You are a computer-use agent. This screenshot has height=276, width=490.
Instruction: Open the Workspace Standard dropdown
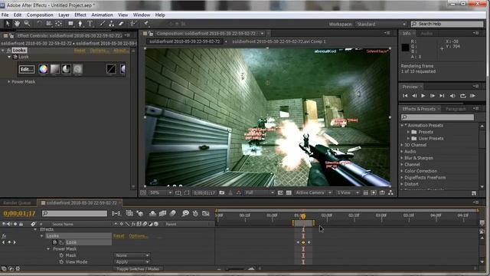point(381,24)
